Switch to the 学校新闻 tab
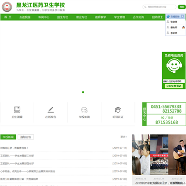Viewport: 186px width, 186px height. (x=8, y=137)
